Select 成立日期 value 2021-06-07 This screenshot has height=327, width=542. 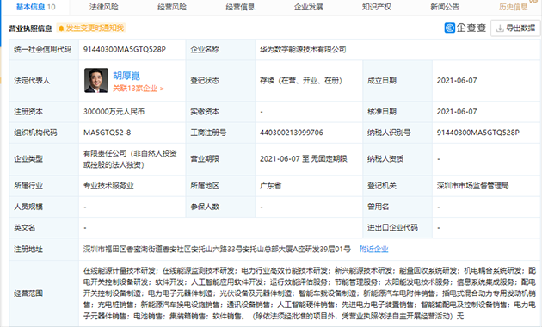click(457, 81)
